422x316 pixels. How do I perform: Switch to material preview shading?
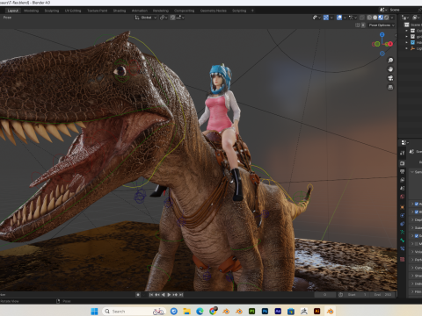coord(381,18)
